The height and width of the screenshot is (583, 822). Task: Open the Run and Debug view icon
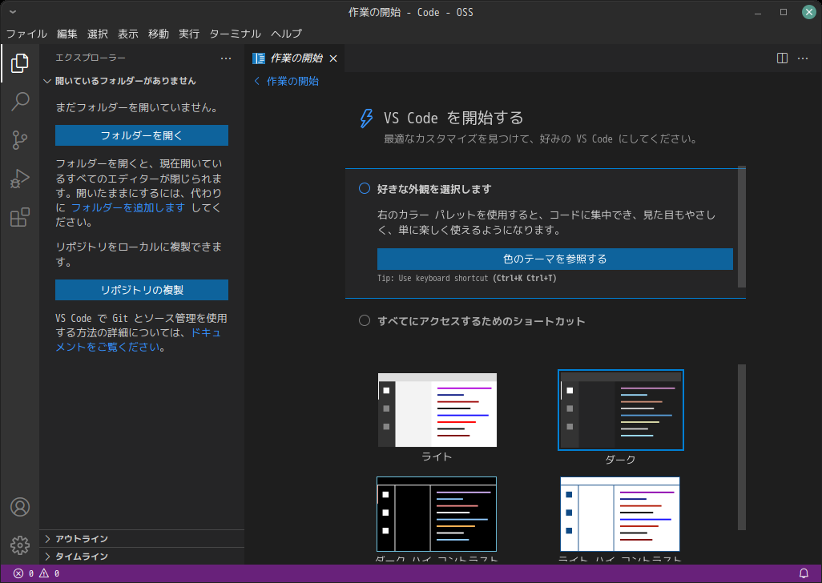pyautogui.click(x=19, y=179)
